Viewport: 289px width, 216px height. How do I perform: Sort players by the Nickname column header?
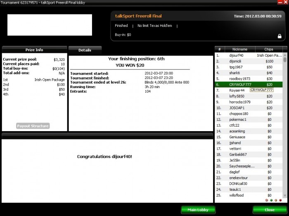coord(240,49)
